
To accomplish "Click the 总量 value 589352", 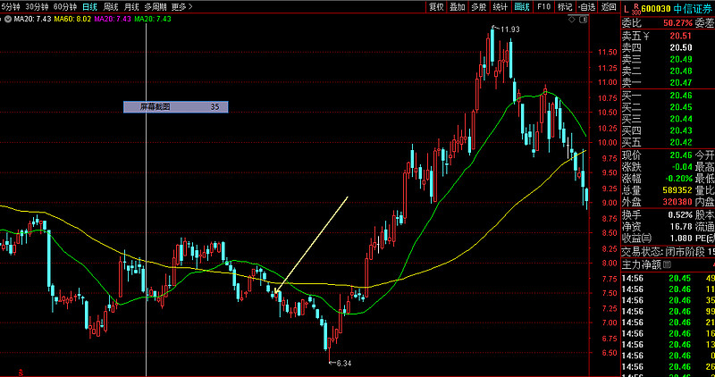I will coord(677,190).
